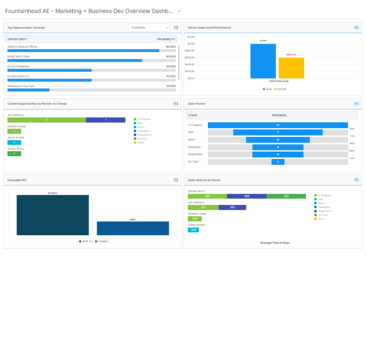Click the PROGRESS column header in Sales Funnel
367x356 pixels.
tap(279, 115)
